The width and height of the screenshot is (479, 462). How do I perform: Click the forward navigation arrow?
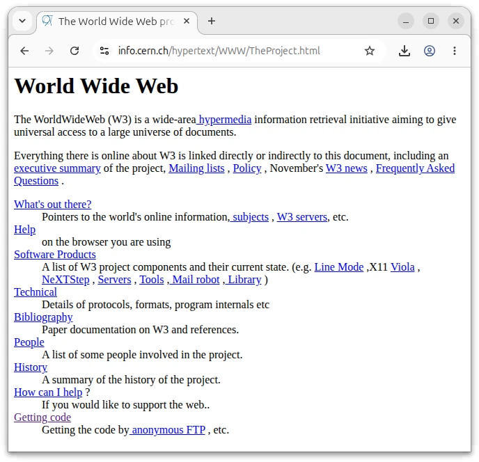(49, 51)
